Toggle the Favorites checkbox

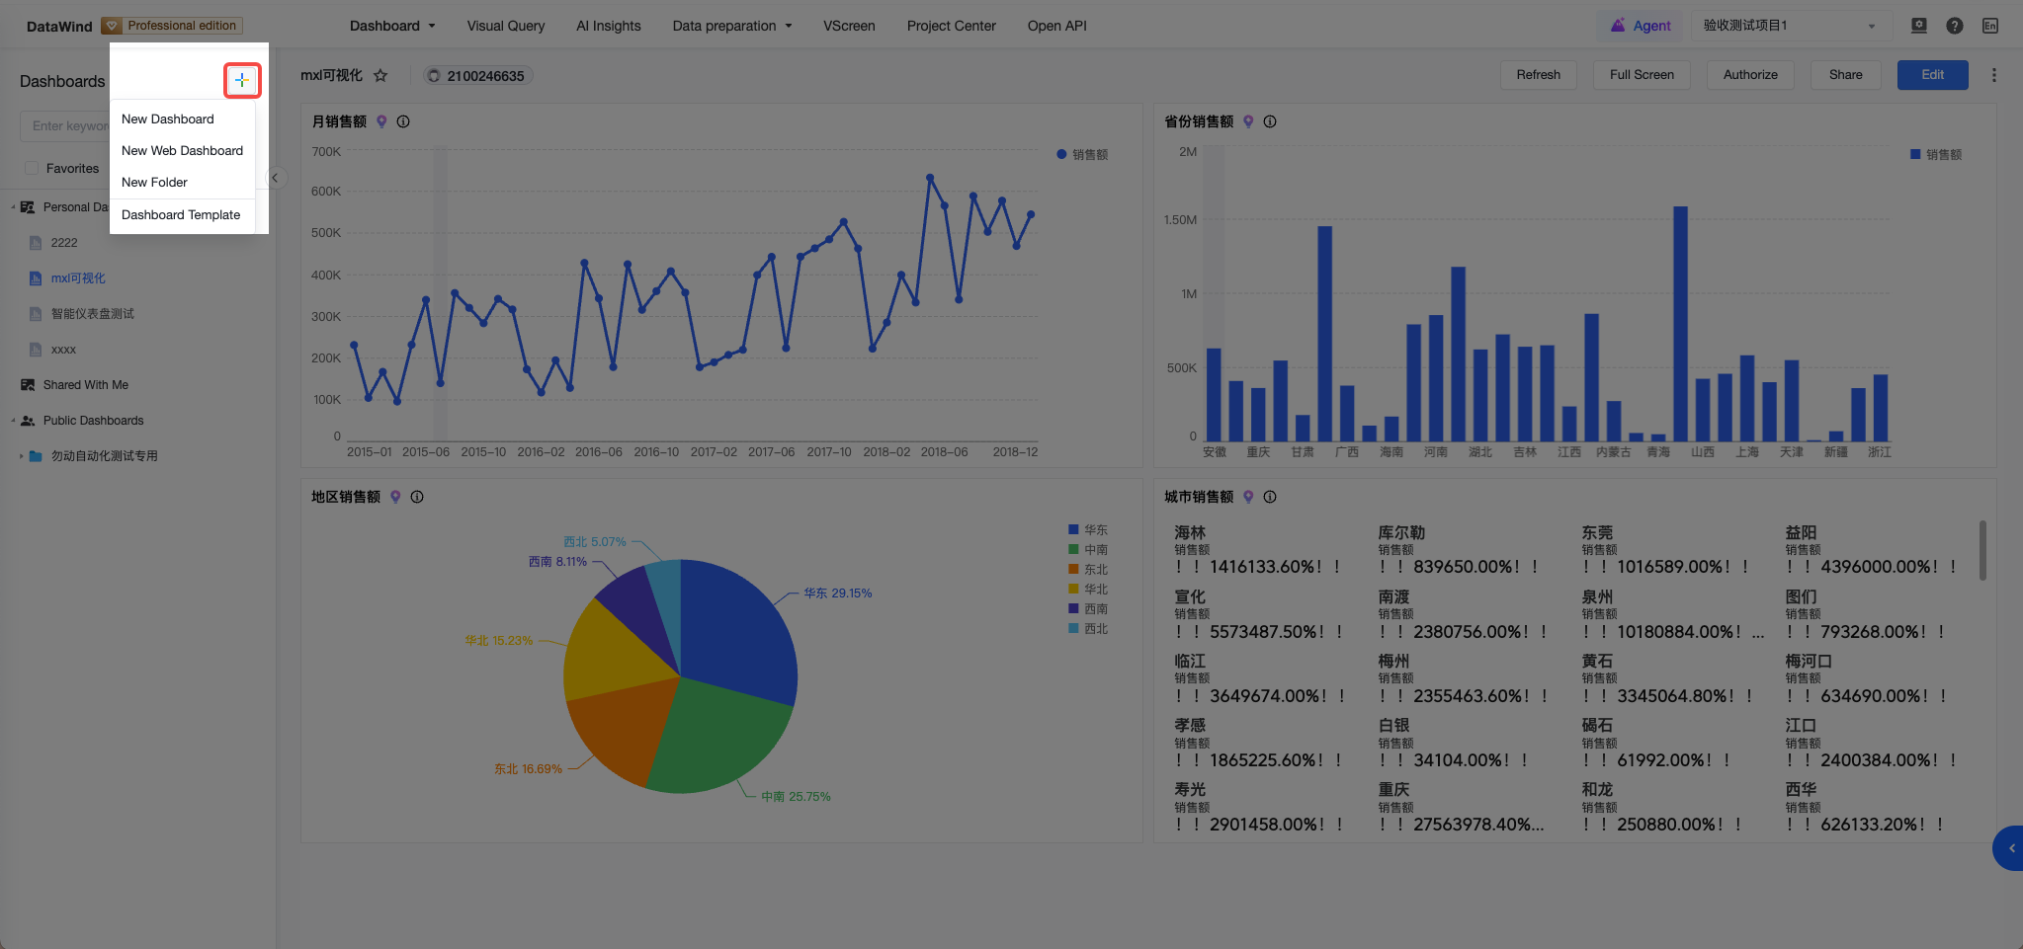32,168
